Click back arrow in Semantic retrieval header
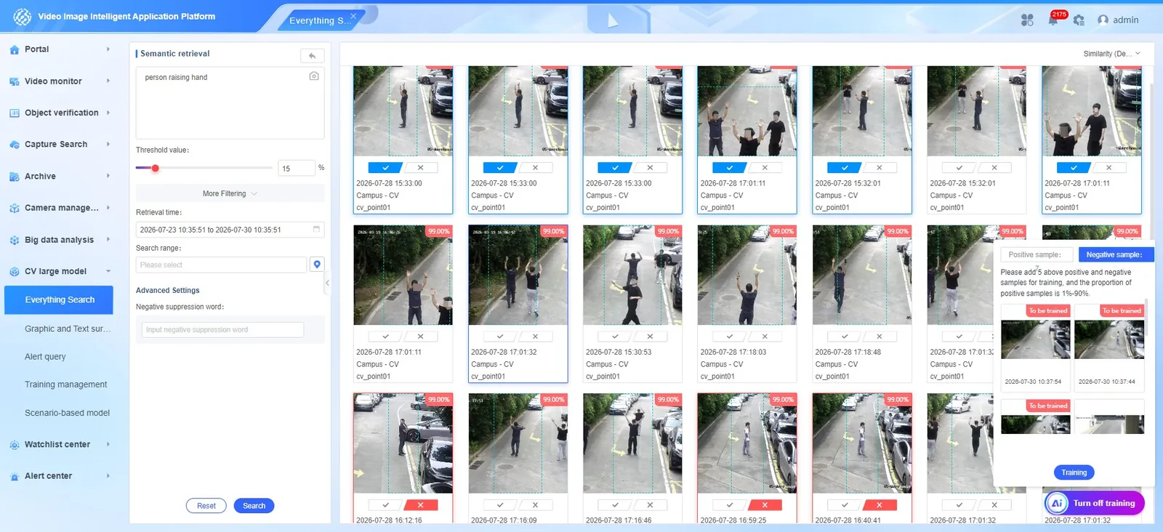The image size is (1163, 532). [312, 55]
